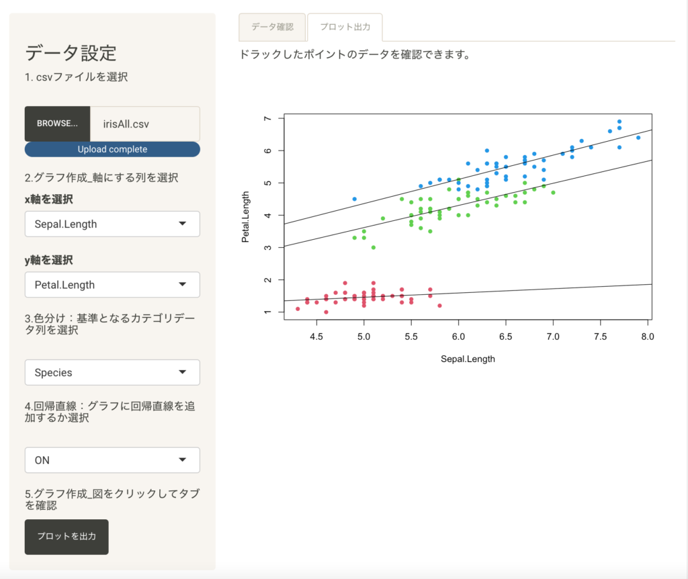This screenshot has height=579, width=688.
Task: Open the Species color category dropdown
Action: (x=112, y=372)
